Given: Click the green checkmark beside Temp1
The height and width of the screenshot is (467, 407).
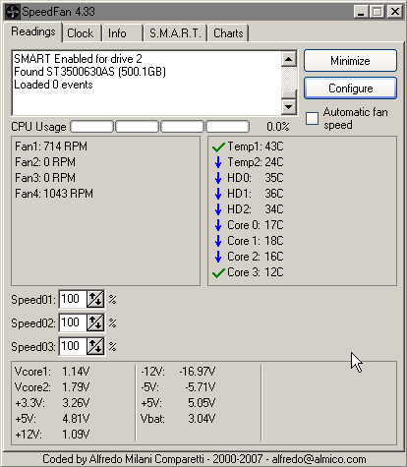Looking at the screenshot, I should coord(218,147).
